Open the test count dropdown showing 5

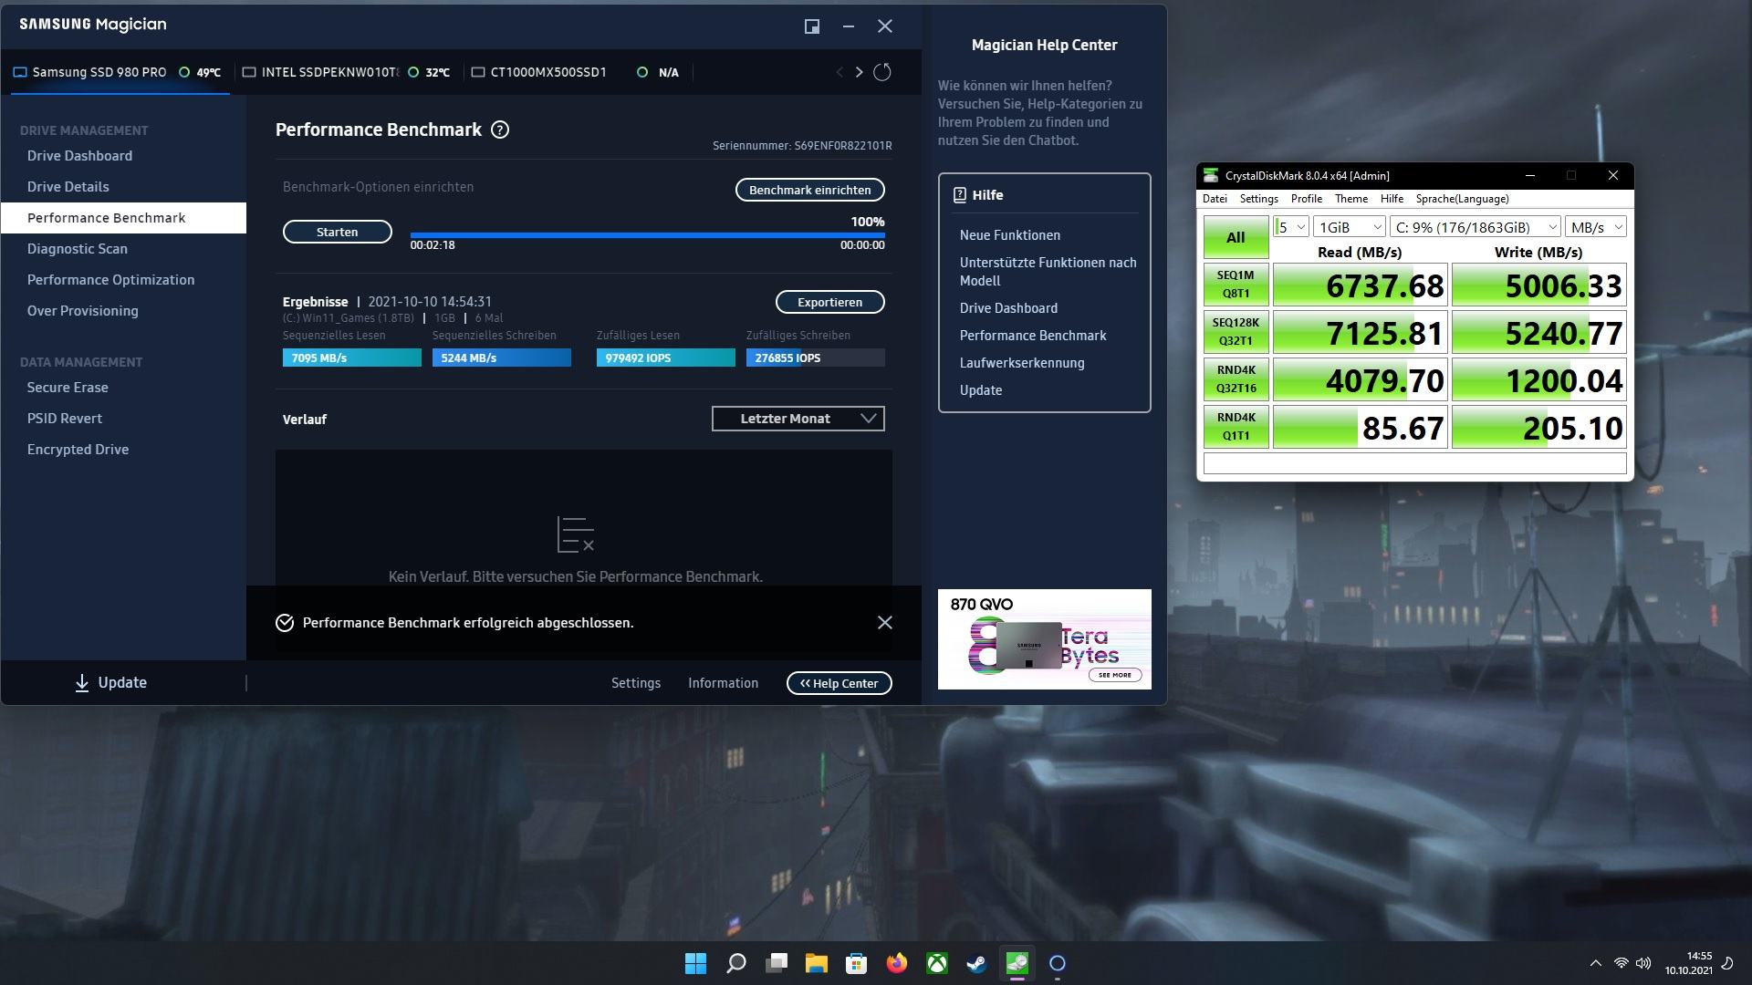1291,227
